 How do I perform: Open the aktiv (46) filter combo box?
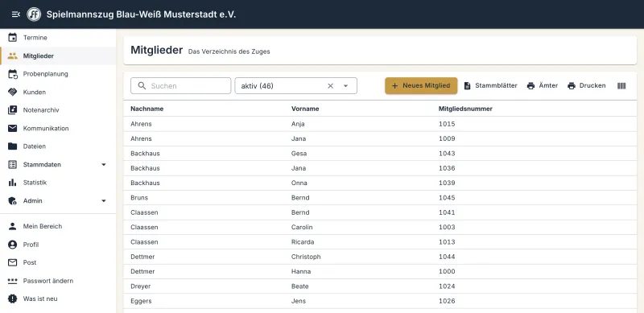click(295, 86)
